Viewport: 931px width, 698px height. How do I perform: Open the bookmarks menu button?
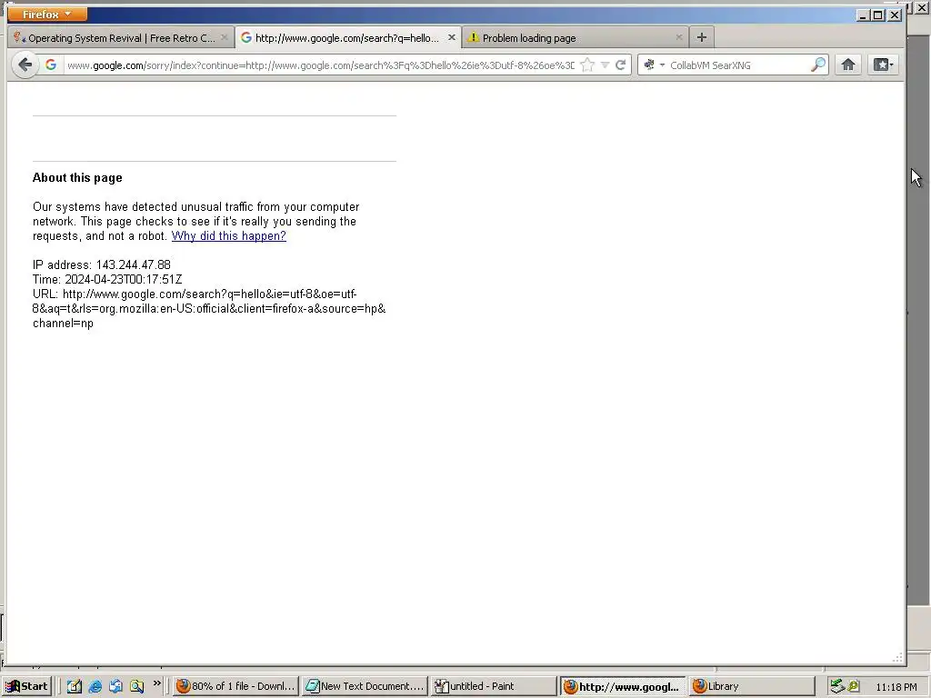tap(884, 65)
